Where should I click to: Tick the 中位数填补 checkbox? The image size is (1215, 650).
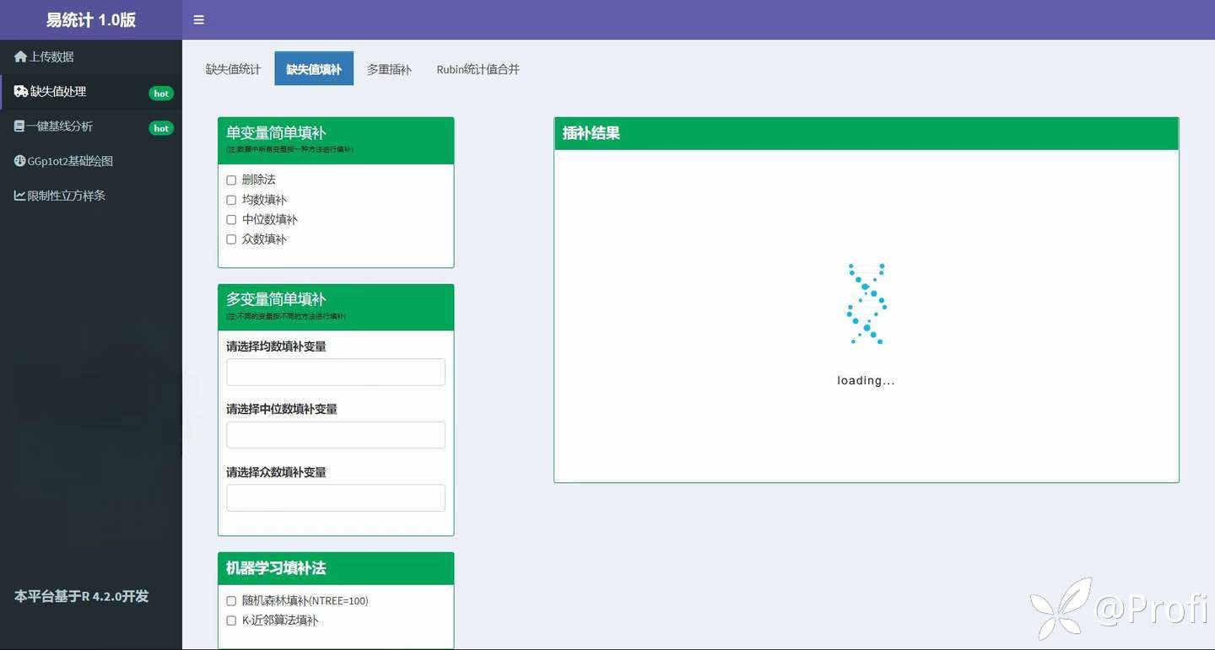231,220
